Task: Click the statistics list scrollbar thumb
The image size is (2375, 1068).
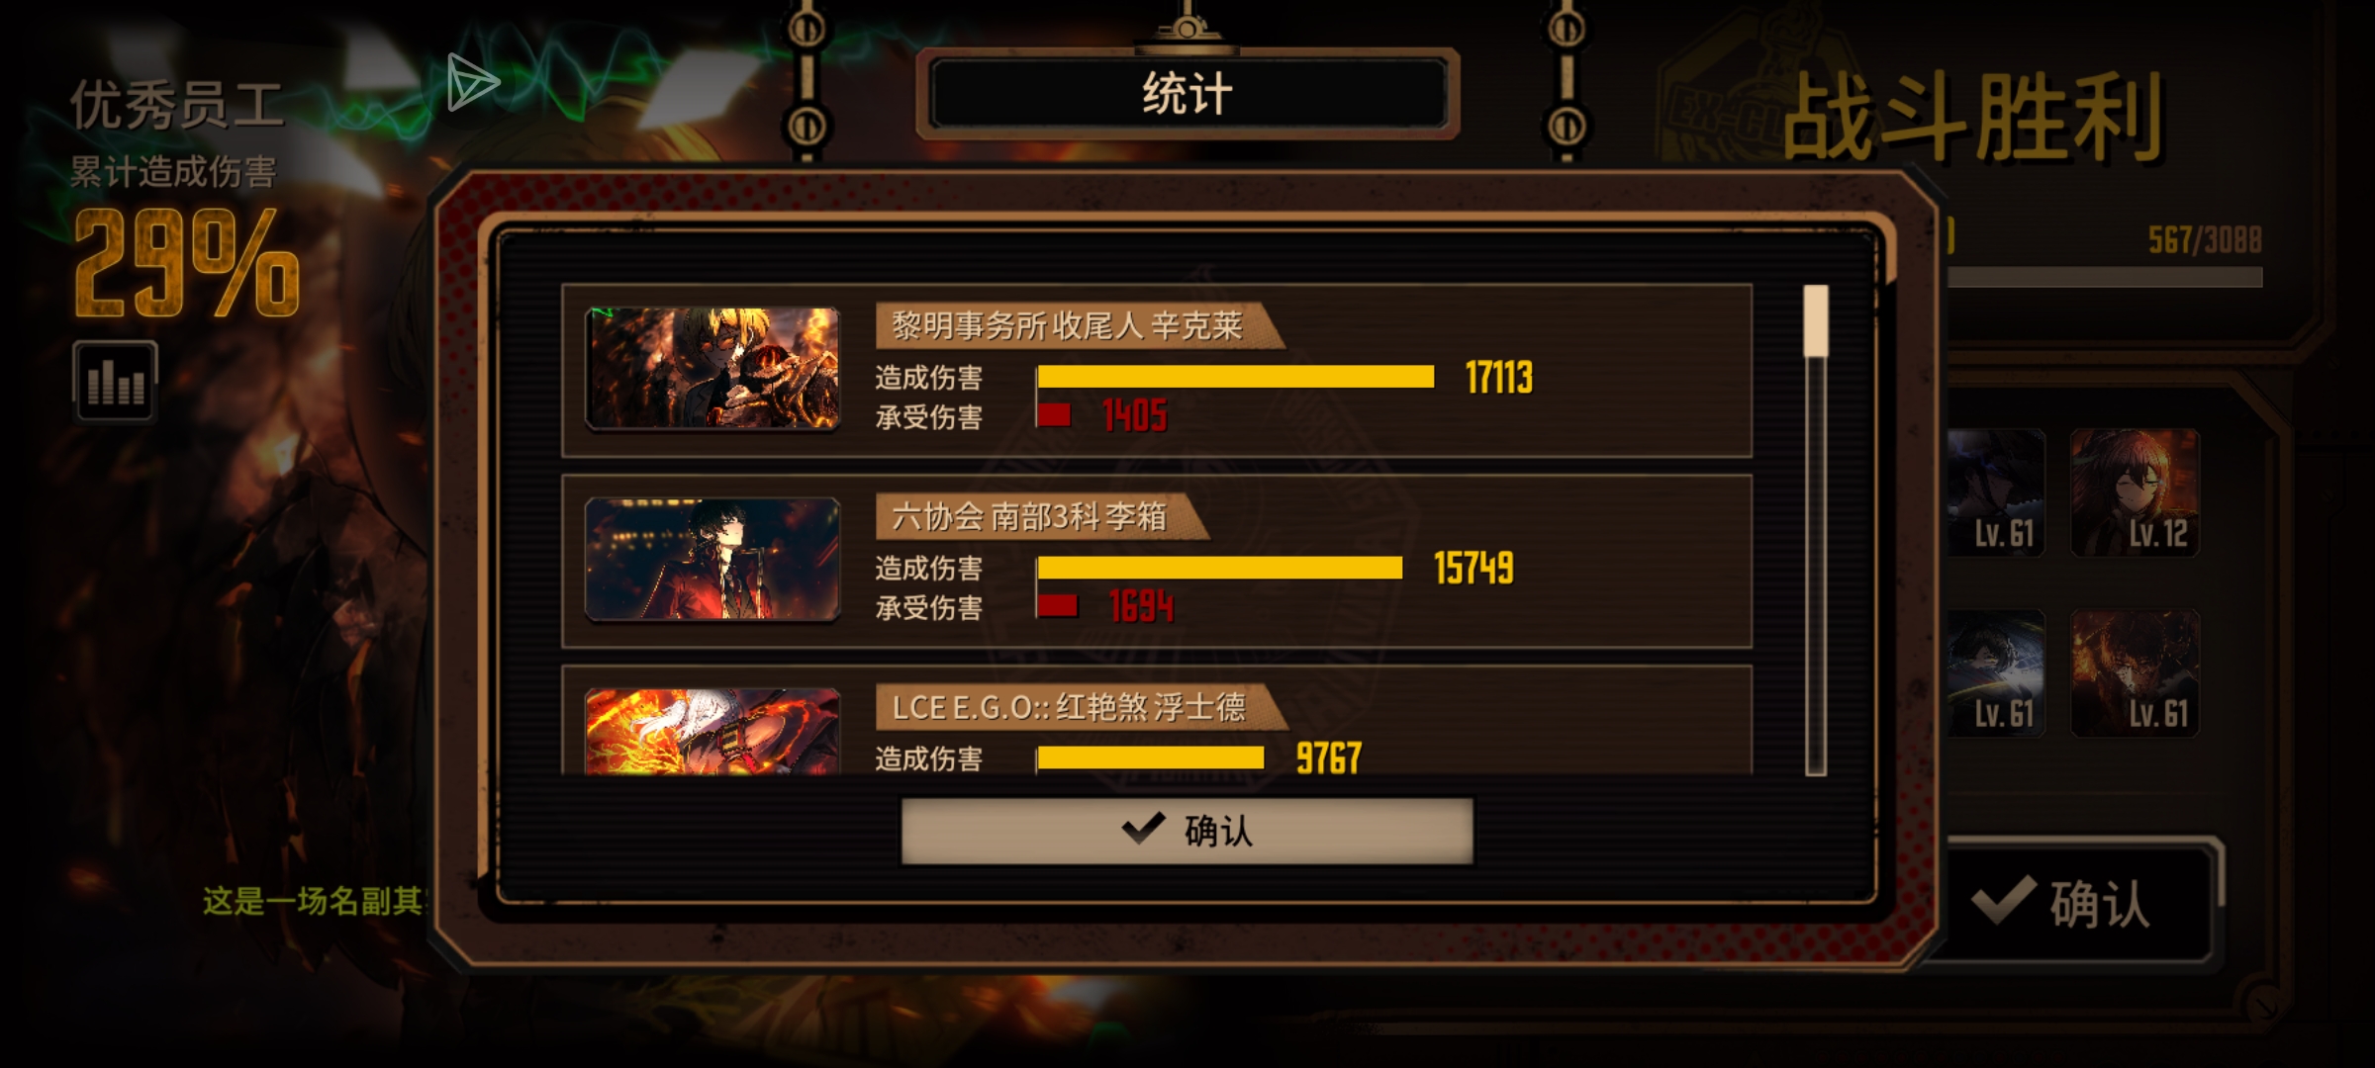Action: [x=1815, y=320]
